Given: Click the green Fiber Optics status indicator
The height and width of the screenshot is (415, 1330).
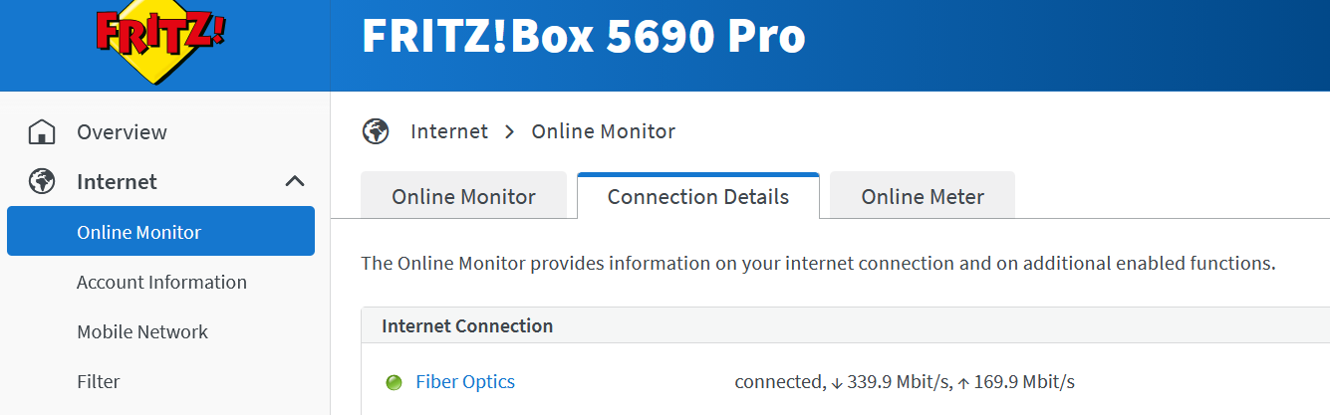Looking at the screenshot, I should [394, 383].
